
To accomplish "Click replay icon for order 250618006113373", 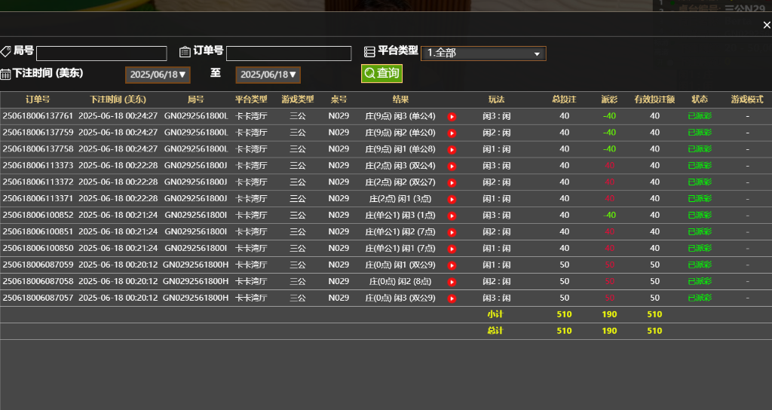I will tap(452, 167).
